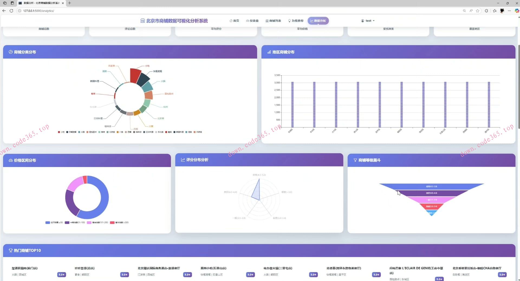Add this page to favorites star
Screen dimensions: 520x281
pos(477,11)
